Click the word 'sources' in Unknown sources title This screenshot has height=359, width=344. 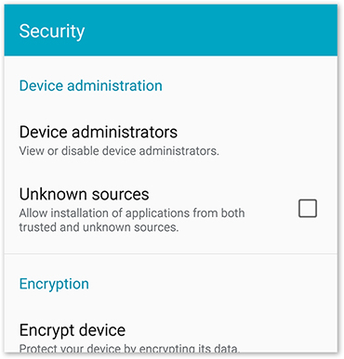point(121,195)
